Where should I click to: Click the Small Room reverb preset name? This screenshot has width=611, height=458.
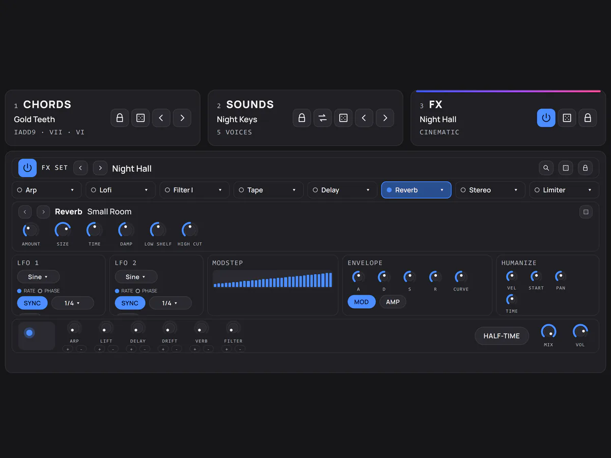(x=109, y=212)
